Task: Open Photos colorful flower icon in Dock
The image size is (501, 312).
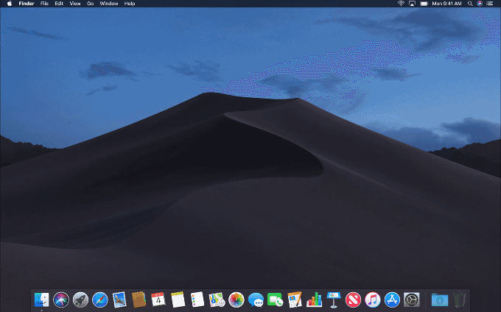Action: pos(237,300)
